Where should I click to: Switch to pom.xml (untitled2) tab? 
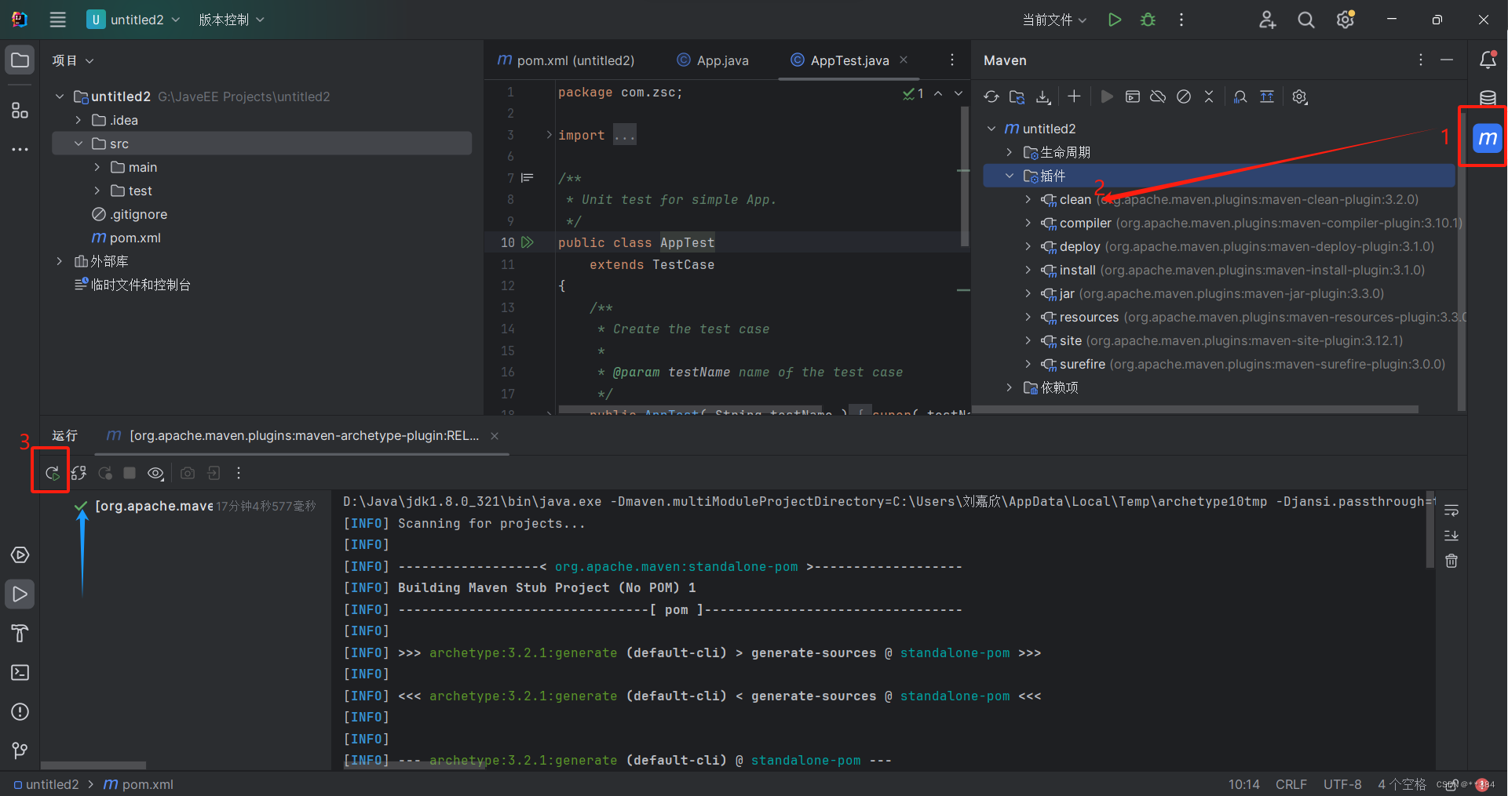(566, 60)
